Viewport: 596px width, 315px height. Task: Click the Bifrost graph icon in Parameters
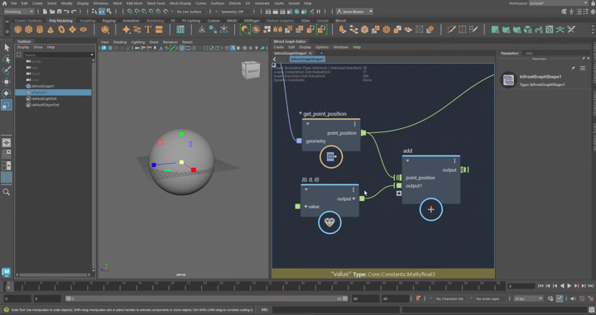pos(508,80)
